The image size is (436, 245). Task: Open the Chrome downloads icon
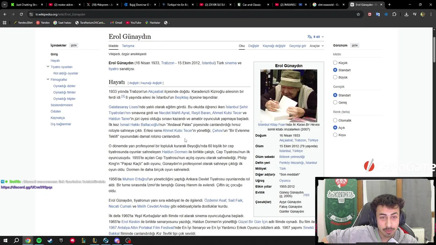(x=406, y=14)
